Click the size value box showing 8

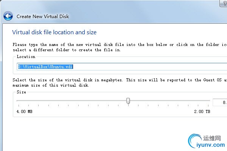pos(220,102)
